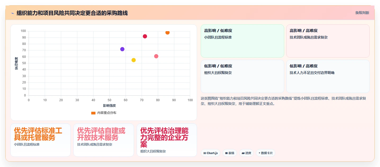Click the icon on the 进度 chip

click(243, 153)
